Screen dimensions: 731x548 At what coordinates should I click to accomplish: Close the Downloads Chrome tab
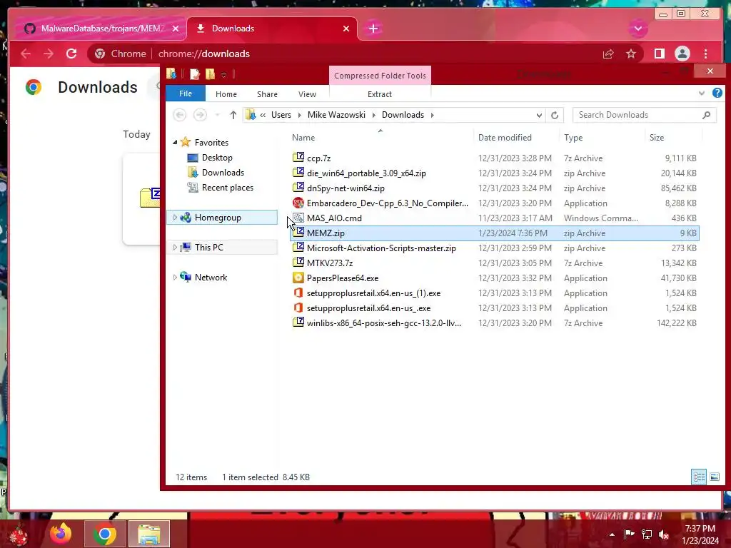click(x=346, y=29)
